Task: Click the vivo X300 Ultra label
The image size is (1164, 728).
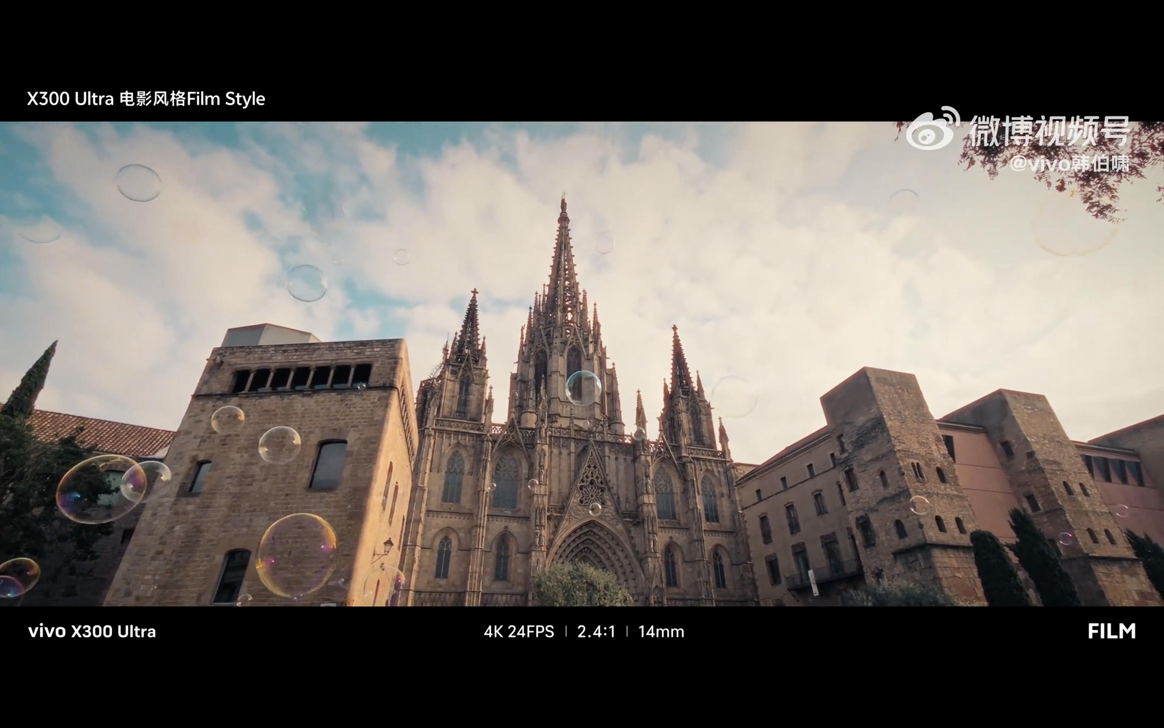Action: pyautogui.click(x=92, y=631)
